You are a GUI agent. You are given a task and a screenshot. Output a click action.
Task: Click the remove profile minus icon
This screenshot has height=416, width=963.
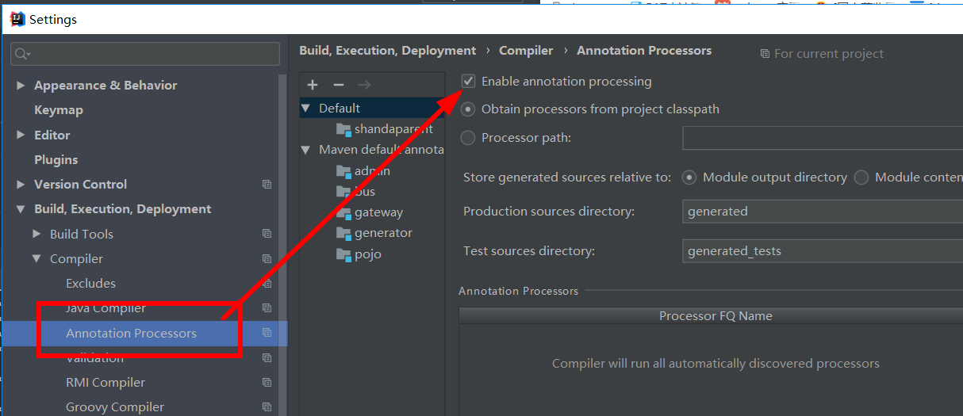tap(339, 85)
